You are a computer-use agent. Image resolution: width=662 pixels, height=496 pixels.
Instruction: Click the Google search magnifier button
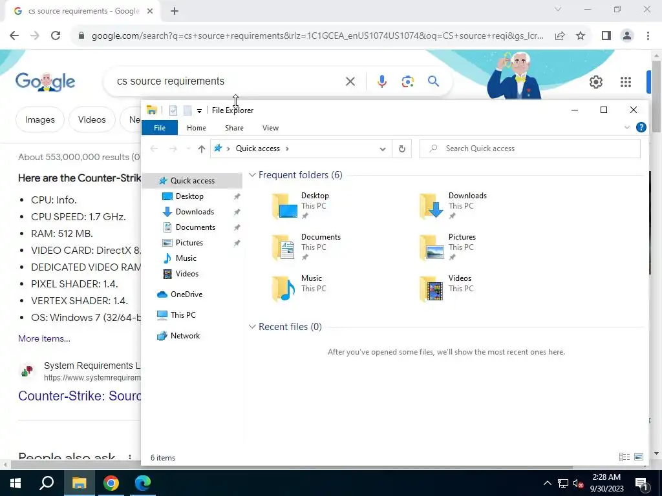click(433, 81)
